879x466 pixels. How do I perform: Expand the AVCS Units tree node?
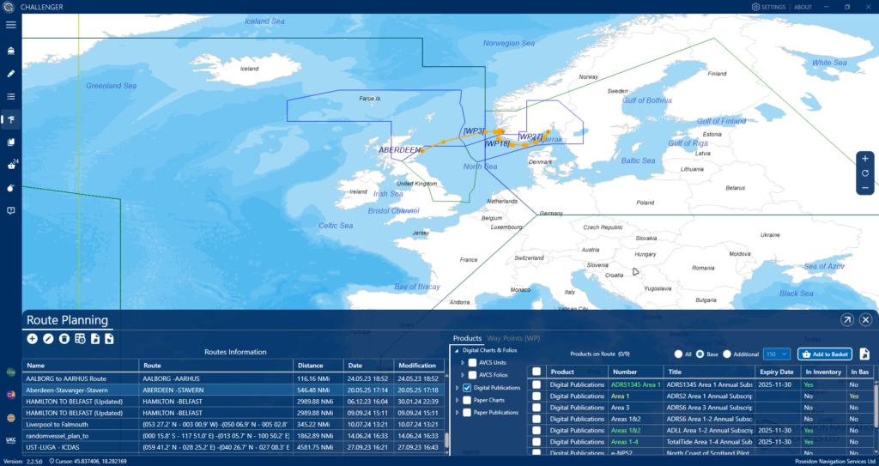click(x=463, y=363)
